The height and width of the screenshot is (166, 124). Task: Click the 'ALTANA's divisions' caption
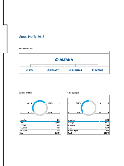coord(26,49)
